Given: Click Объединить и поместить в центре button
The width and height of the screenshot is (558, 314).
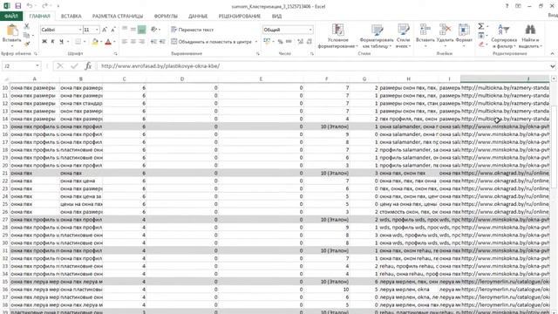Looking at the screenshot, I should pyautogui.click(x=211, y=42).
